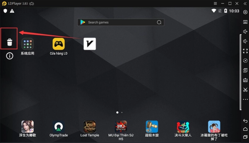Open emulator settings gear
The width and height of the screenshot is (249, 143).
(245, 12)
